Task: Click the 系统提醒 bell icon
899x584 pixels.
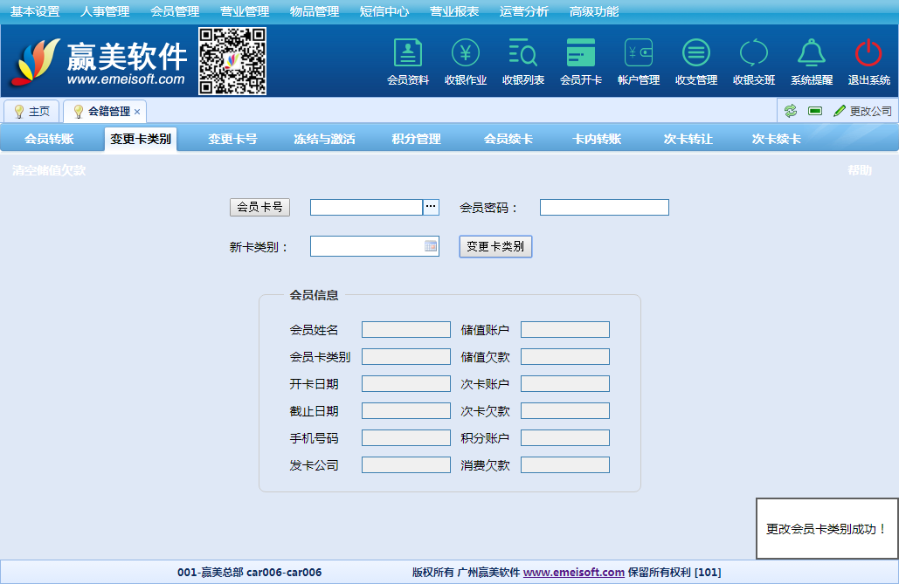Action: click(811, 54)
